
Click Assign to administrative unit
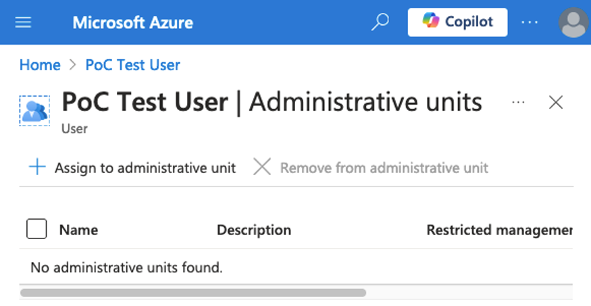[132, 168]
